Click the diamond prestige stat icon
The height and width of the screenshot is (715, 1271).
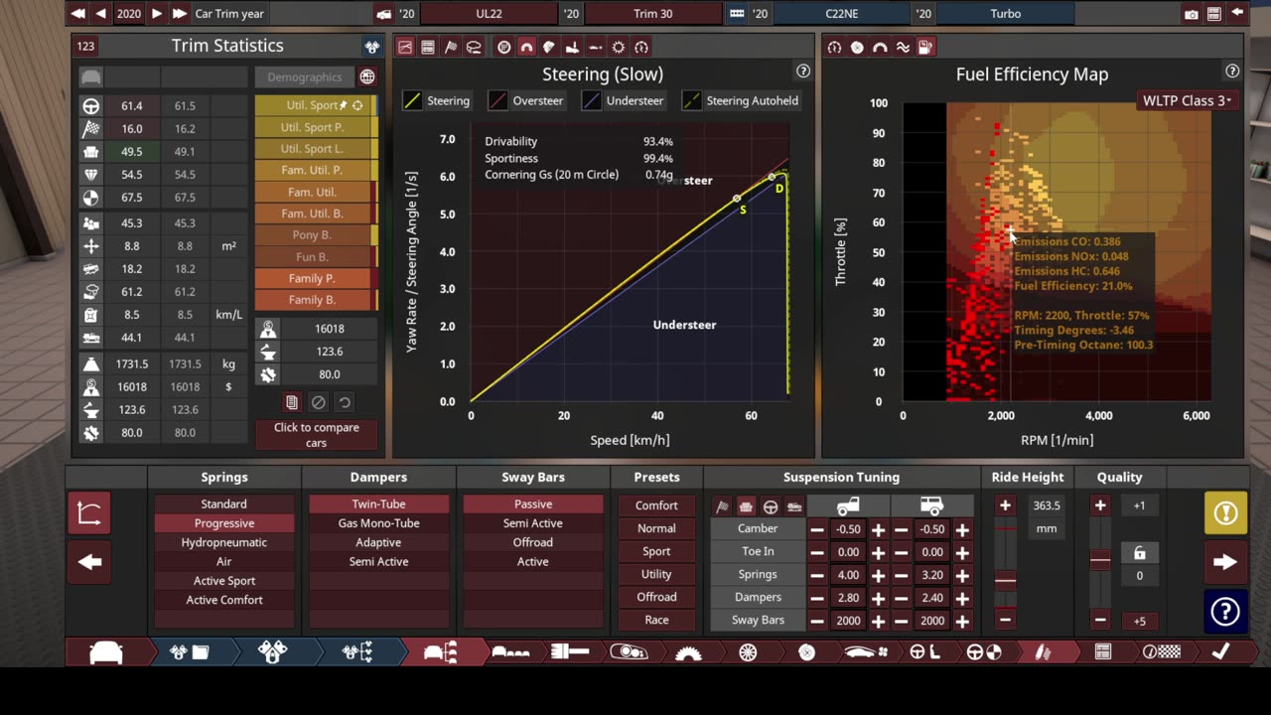coord(90,174)
